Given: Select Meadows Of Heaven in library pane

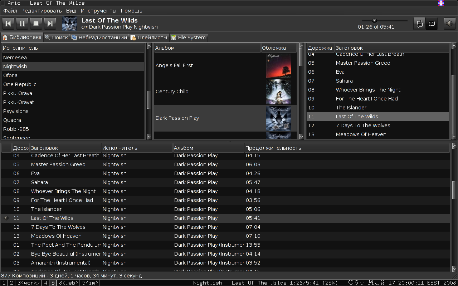Looking at the screenshot, I should click(378, 134).
